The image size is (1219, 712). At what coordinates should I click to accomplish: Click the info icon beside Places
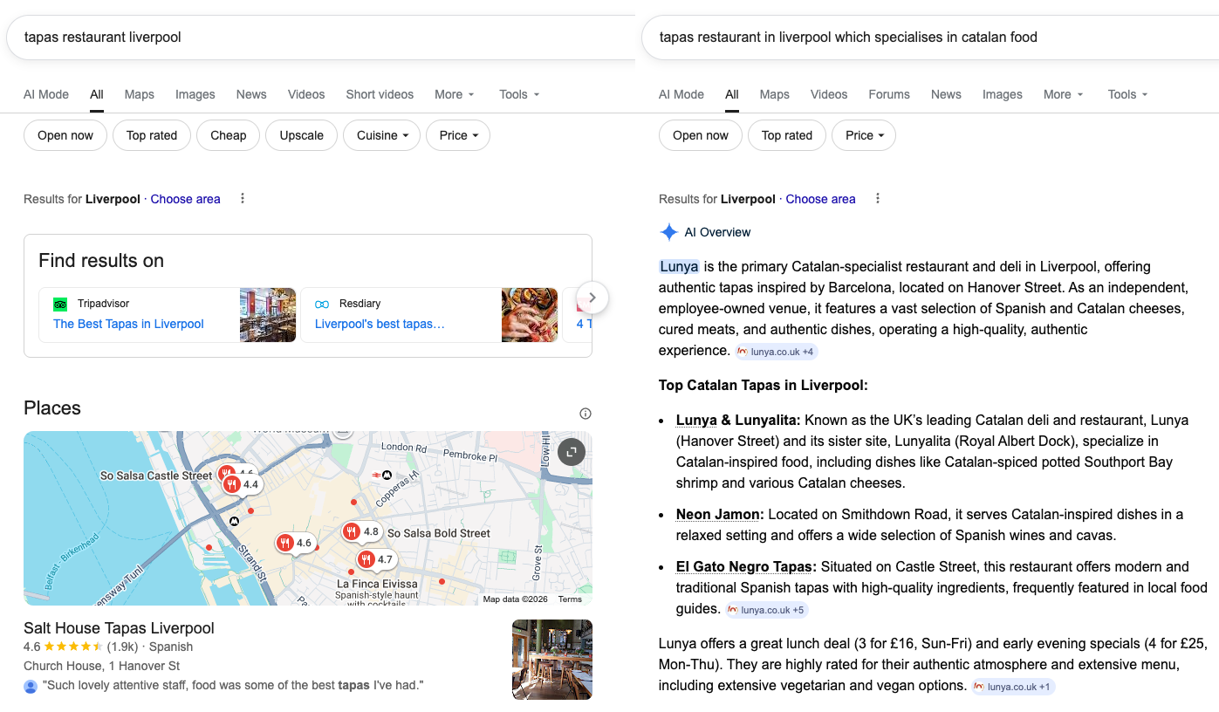pos(585,412)
